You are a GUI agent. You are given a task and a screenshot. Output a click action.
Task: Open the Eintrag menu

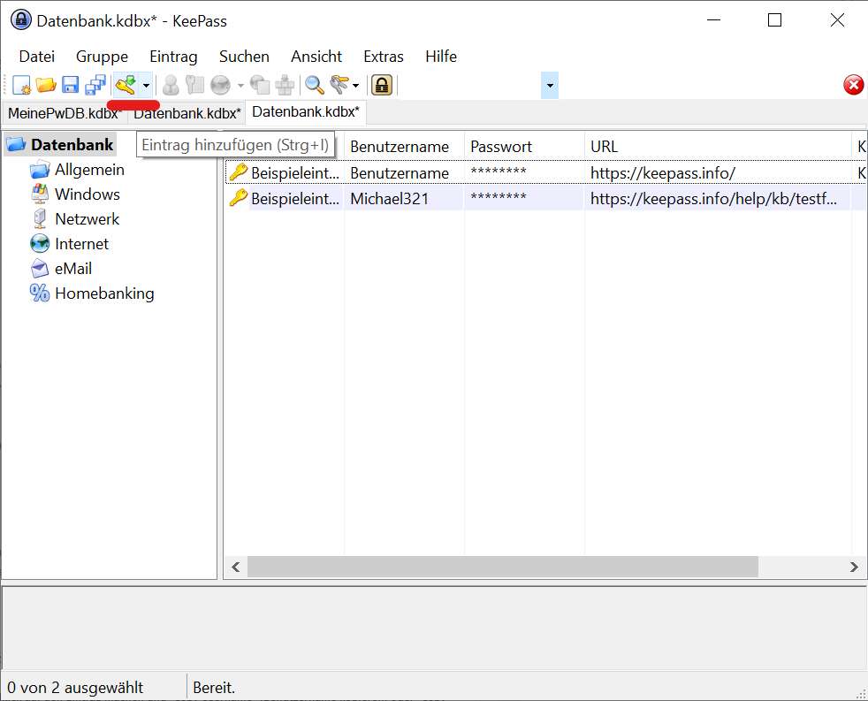point(173,57)
